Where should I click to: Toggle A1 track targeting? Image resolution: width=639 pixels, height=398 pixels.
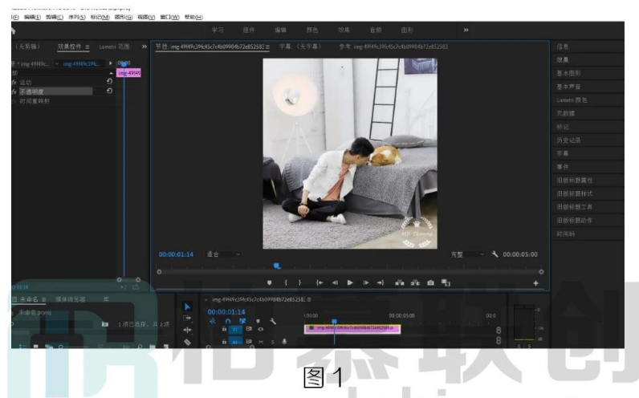[235, 342]
